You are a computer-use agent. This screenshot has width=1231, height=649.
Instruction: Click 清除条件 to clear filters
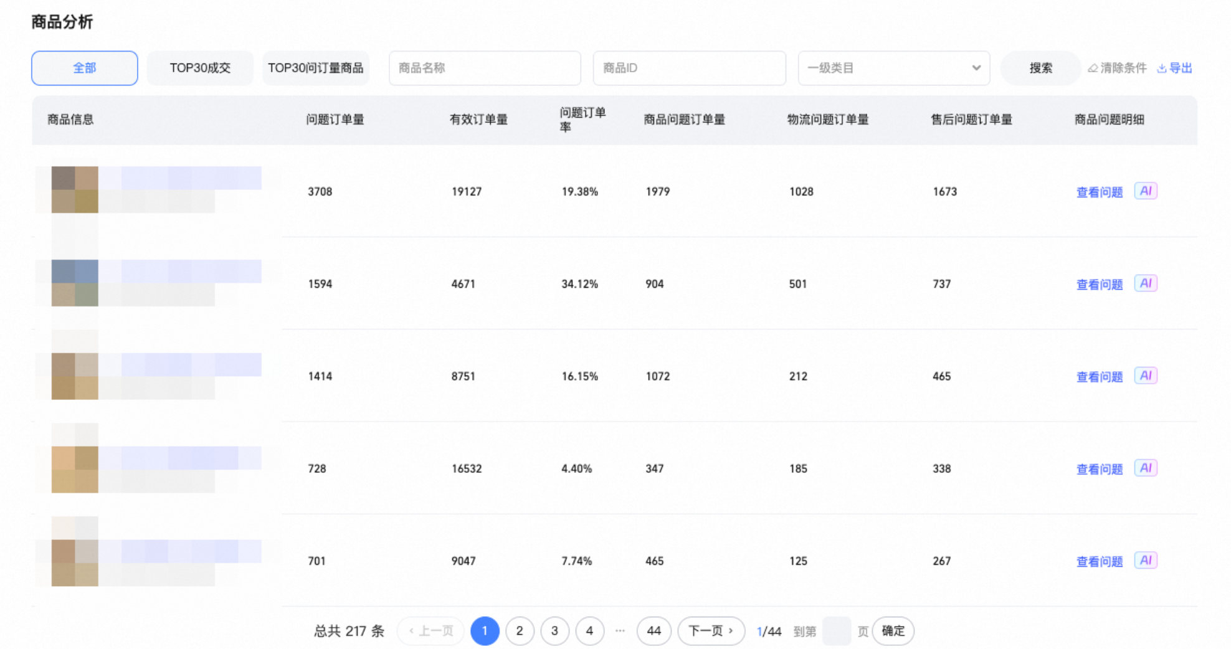[1117, 68]
